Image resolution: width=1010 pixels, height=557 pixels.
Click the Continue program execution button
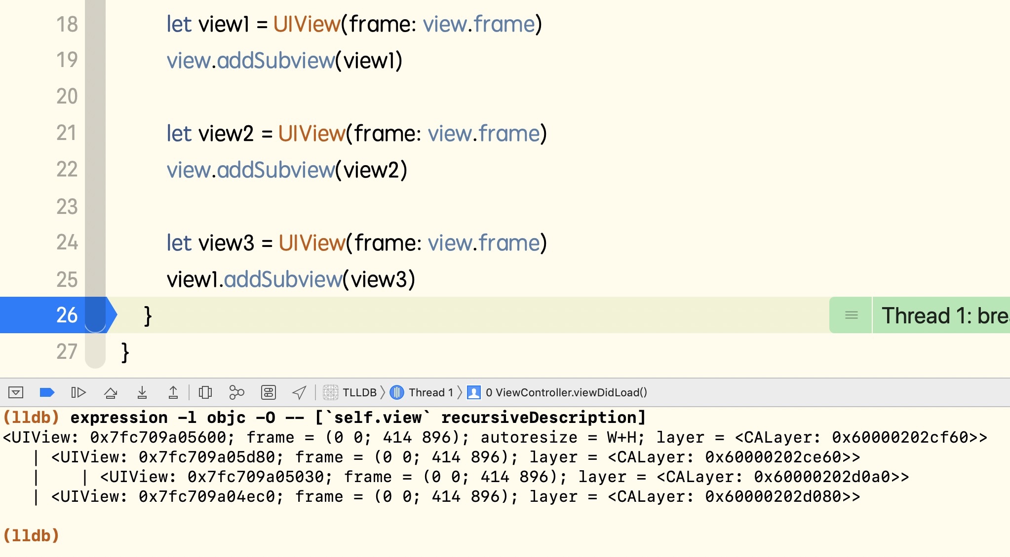78,392
